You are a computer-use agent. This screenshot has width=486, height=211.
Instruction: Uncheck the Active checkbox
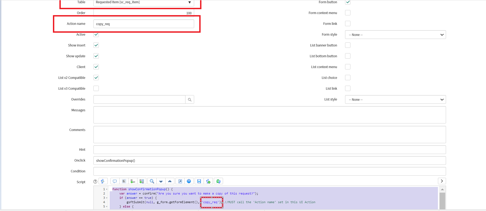pyautogui.click(x=96, y=34)
